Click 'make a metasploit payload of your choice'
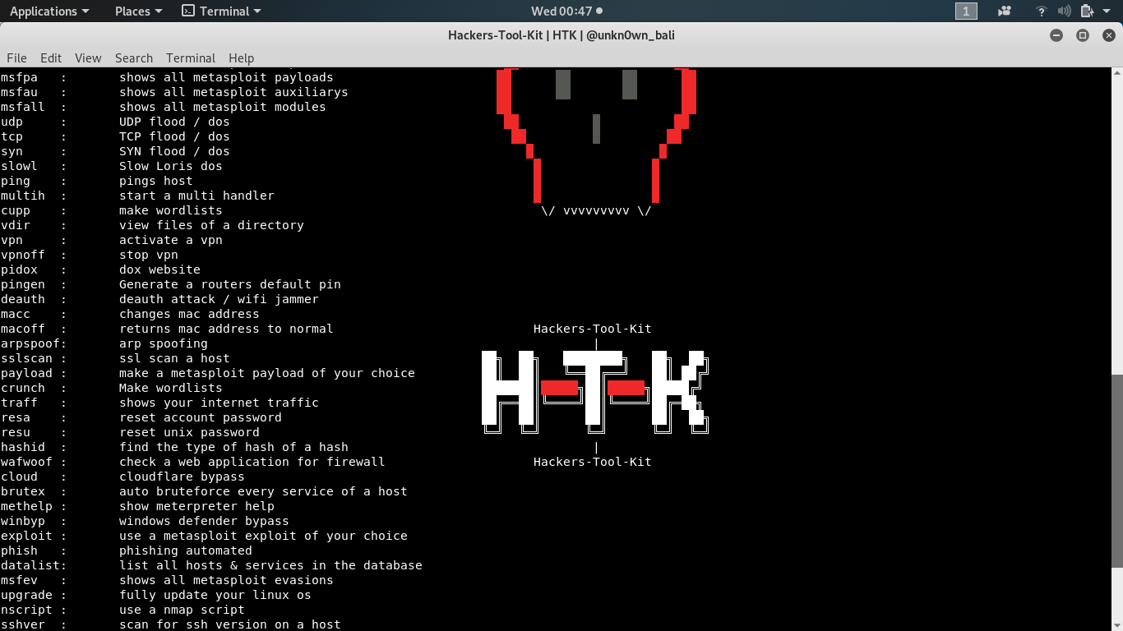 click(x=267, y=373)
